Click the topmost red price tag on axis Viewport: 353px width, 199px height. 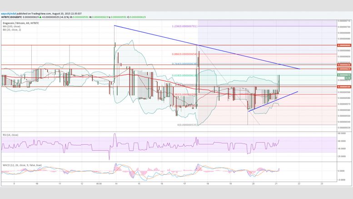click(344, 46)
